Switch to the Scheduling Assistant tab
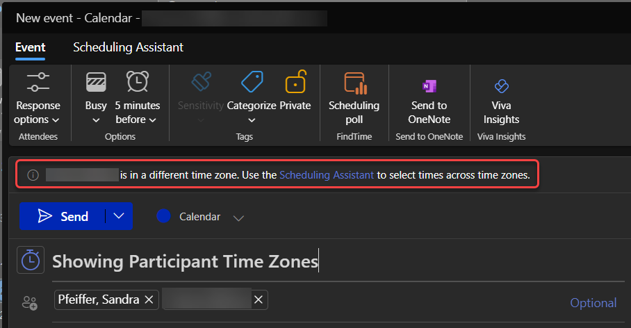631x328 pixels. 128,47
